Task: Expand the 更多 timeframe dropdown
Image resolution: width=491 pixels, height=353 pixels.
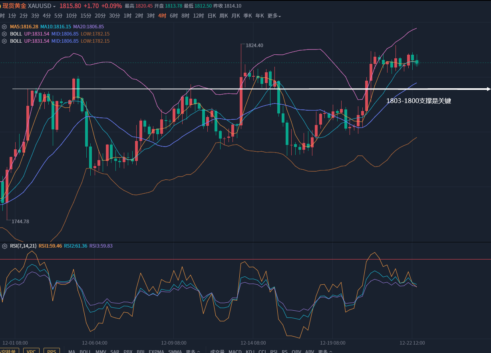Action: point(274,16)
